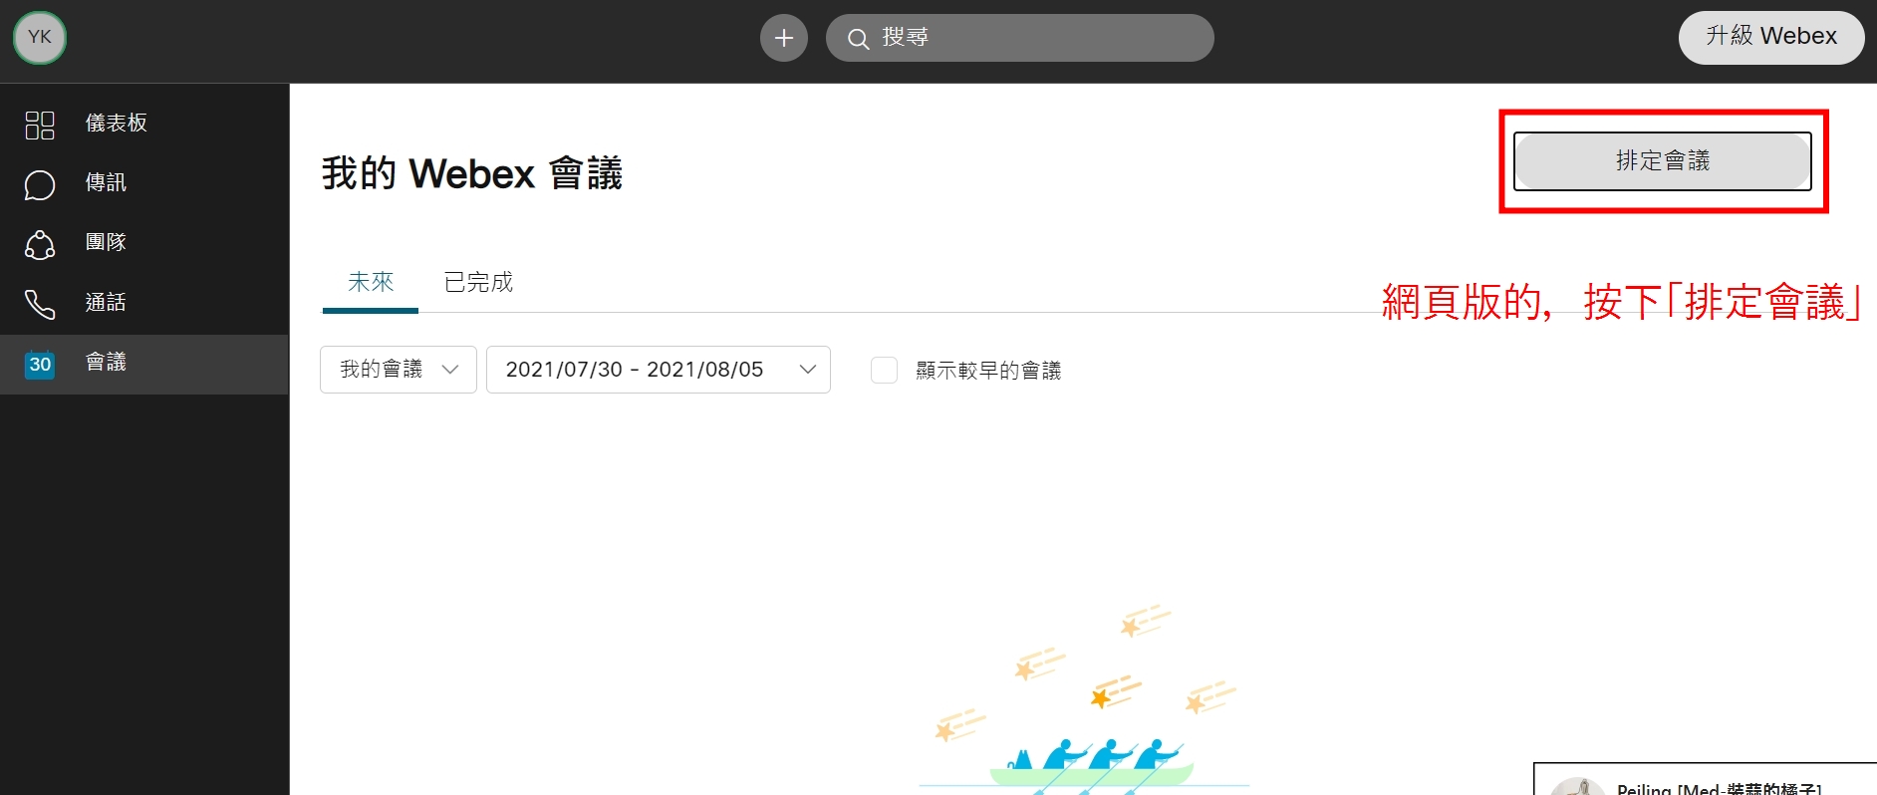Click the search magnifier icon

(858, 39)
